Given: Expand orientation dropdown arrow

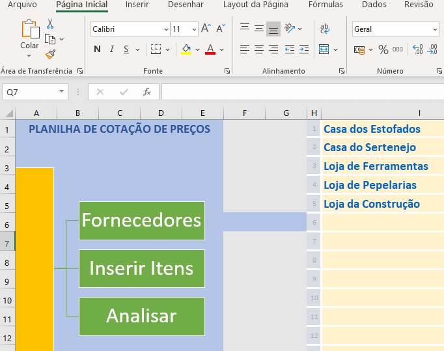Looking at the screenshot, I should pos(300,29).
